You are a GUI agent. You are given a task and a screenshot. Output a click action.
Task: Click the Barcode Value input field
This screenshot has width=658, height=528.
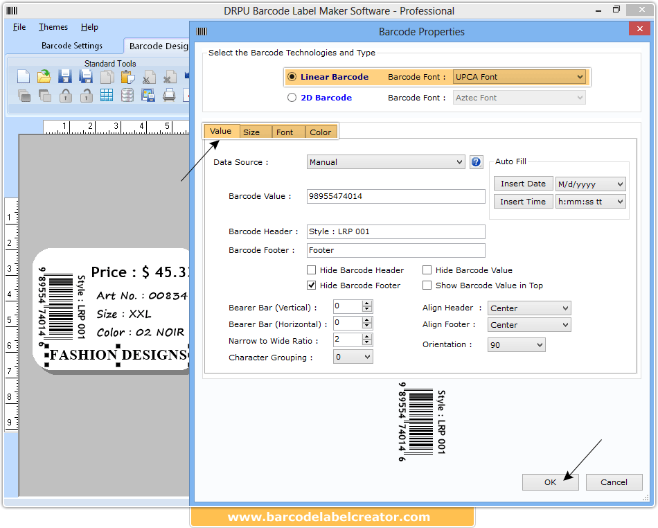click(x=395, y=196)
